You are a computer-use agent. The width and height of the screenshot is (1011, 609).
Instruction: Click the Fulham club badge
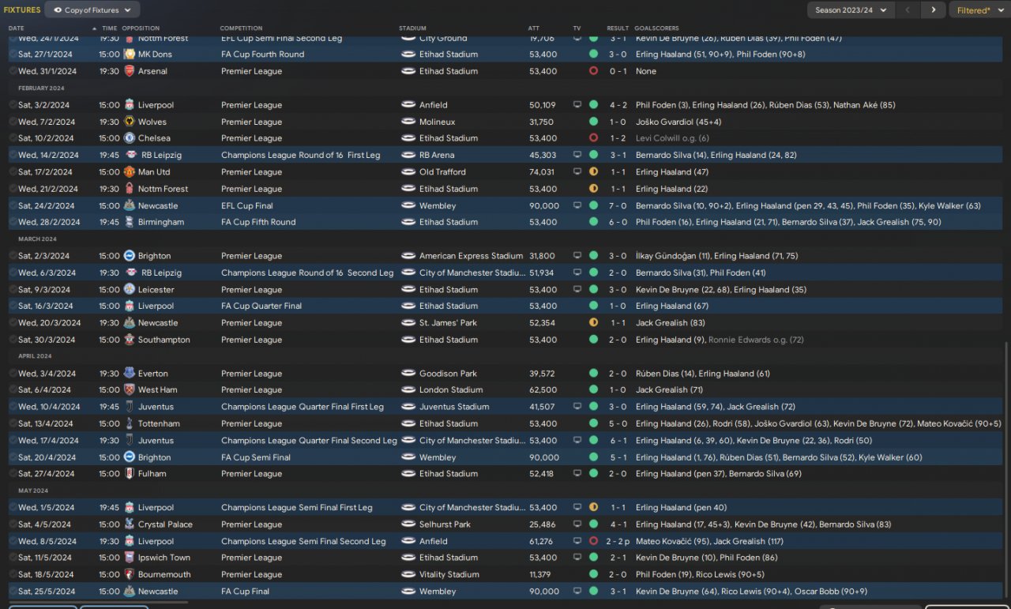pos(129,474)
